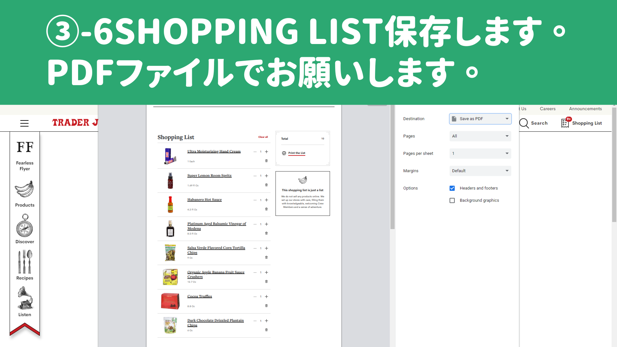617x347 pixels.
Task: Delete Super Lemon Room Spritz trash icon
Action: [266, 185]
